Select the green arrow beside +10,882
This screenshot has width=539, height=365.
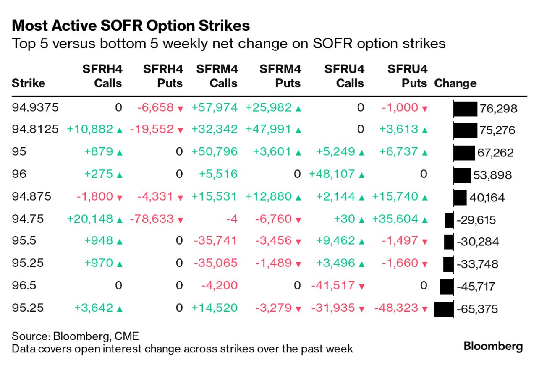pyautogui.click(x=119, y=131)
